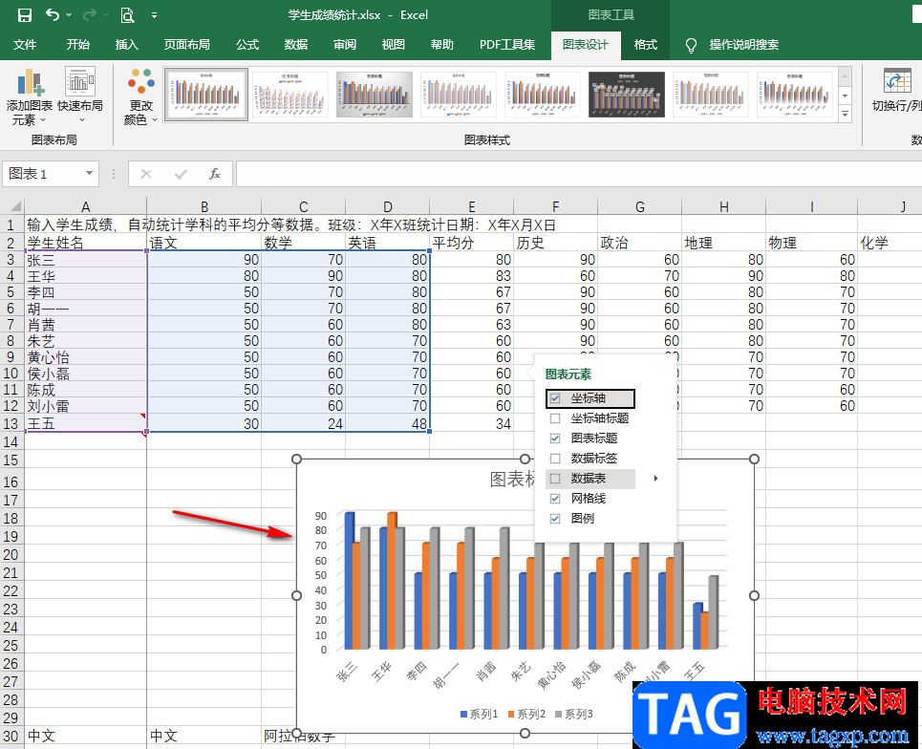The width and height of the screenshot is (922, 749).
Task: Click the Insert Function fx icon
Action: 215,174
